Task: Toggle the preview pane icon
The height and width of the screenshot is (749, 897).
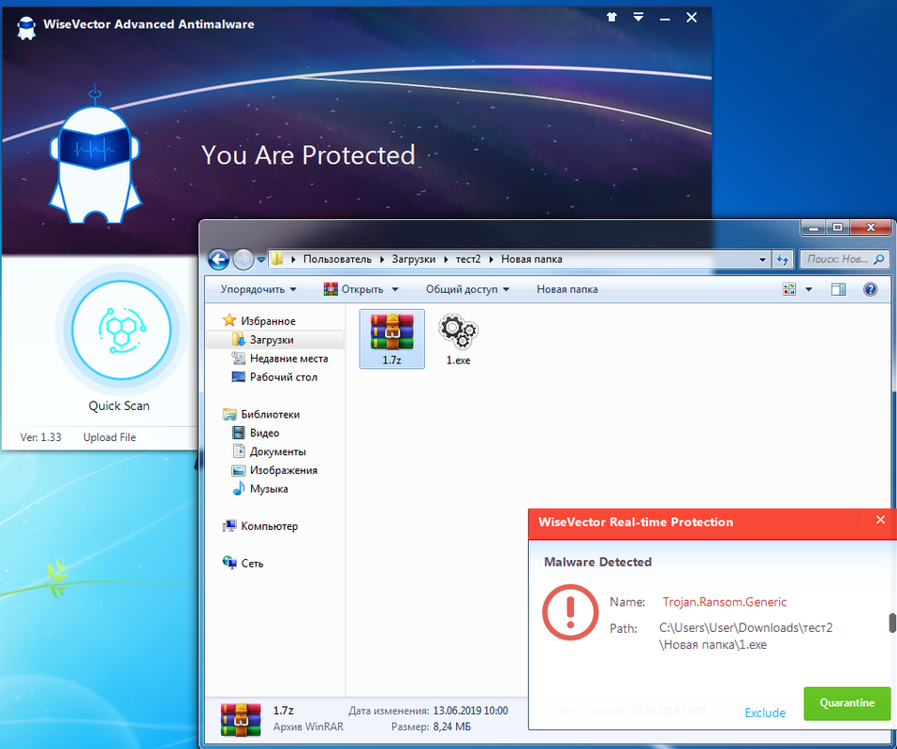Action: click(x=839, y=289)
